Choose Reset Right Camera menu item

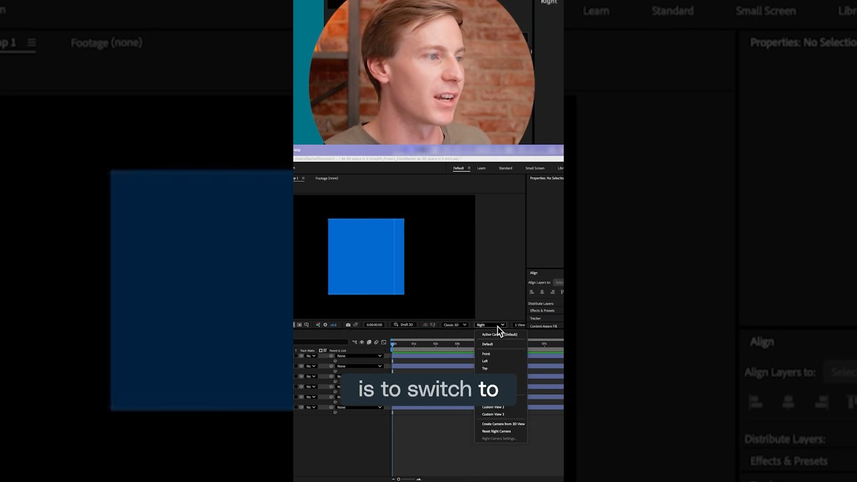[x=500, y=431]
